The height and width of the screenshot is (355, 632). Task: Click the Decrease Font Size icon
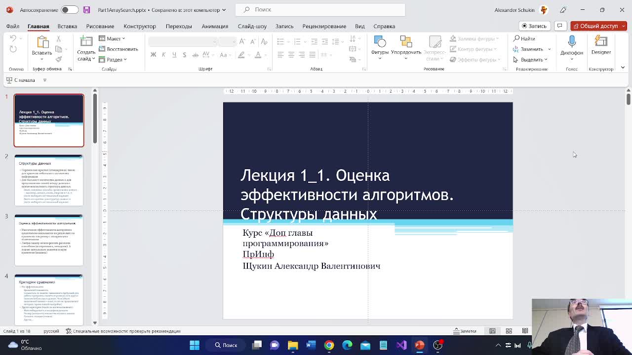pos(252,41)
